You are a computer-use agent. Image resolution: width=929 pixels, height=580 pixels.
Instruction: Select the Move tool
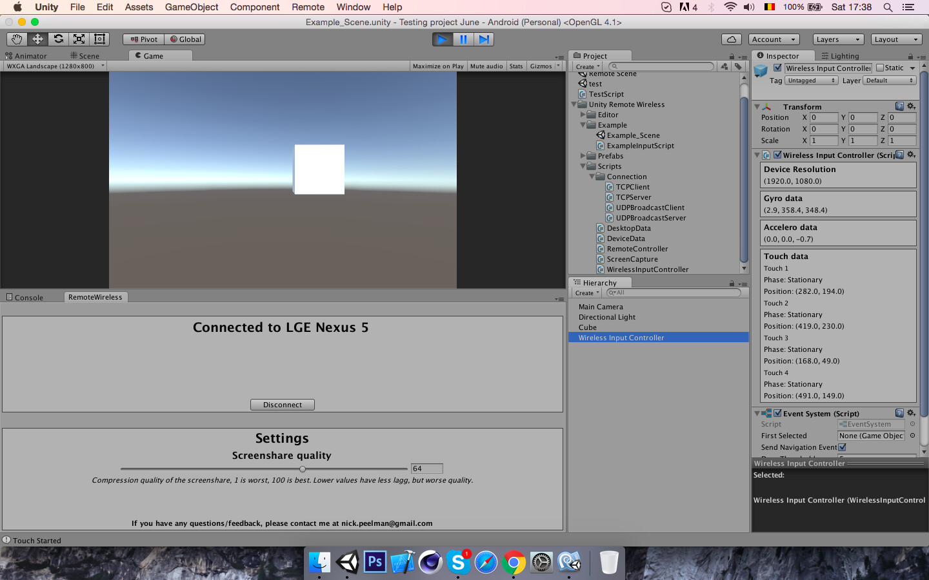[x=37, y=39]
